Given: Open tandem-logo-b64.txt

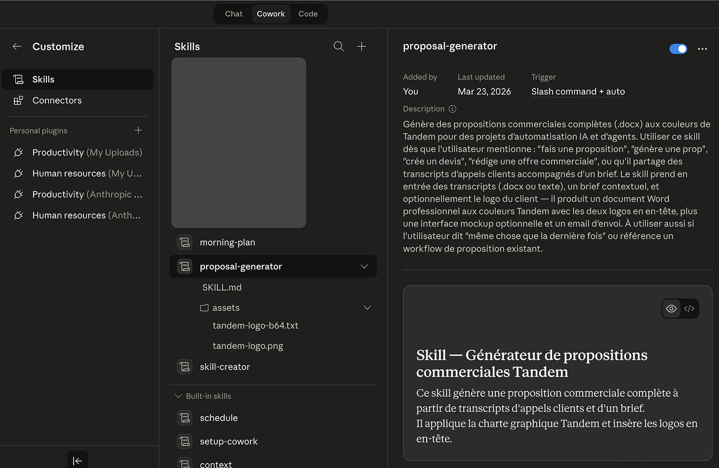Looking at the screenshot, I should pyautogui.click(x=255, y=326).
